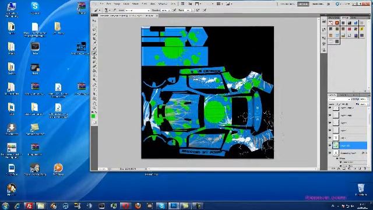Click the zoom percentage field in status bar
The height and width of the screenshot is (210, 373).
[103, 169]
